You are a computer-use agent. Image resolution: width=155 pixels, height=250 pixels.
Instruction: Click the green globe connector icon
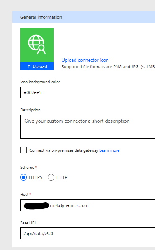click(37, 45)
